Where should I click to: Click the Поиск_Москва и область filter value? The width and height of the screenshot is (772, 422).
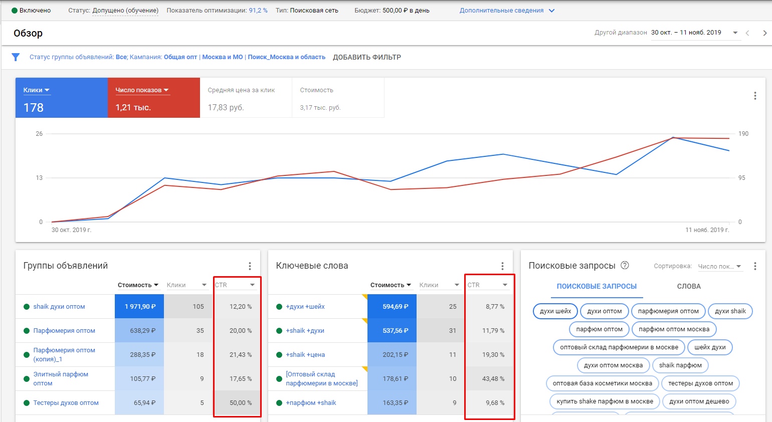(x=287, y=57)
